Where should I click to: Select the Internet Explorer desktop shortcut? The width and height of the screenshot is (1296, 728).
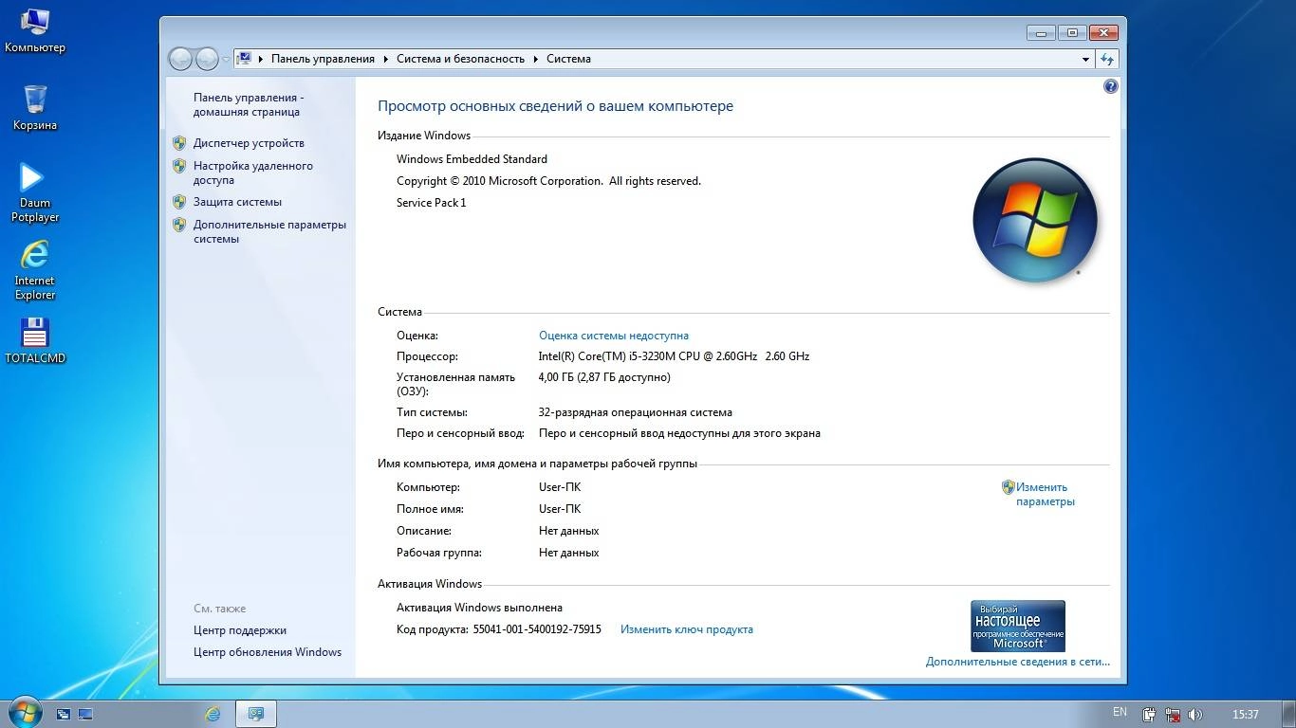pyautogui.click(x=35, y=270)
